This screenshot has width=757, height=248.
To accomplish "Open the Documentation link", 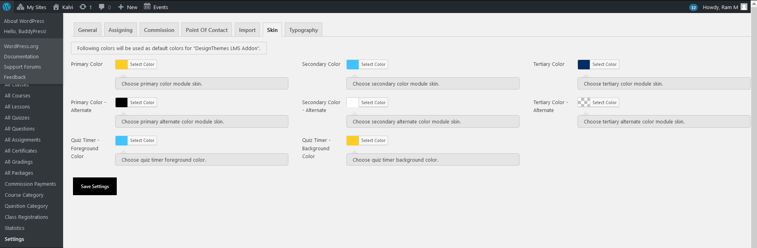I will coord(21,56).
